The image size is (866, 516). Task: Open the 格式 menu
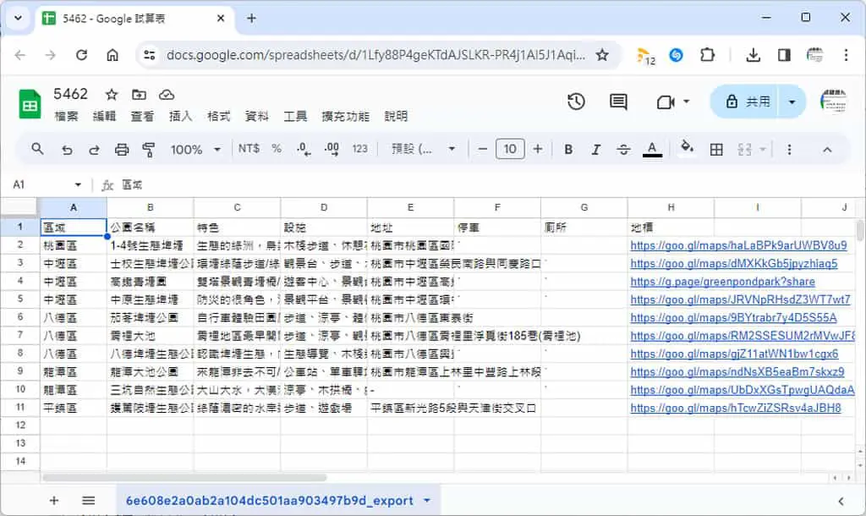[219, 116]
